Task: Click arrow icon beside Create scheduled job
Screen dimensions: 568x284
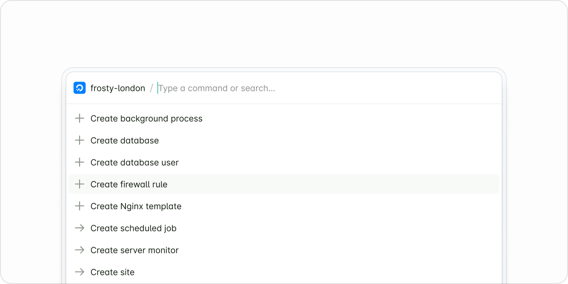Action: tap(80, 228)
